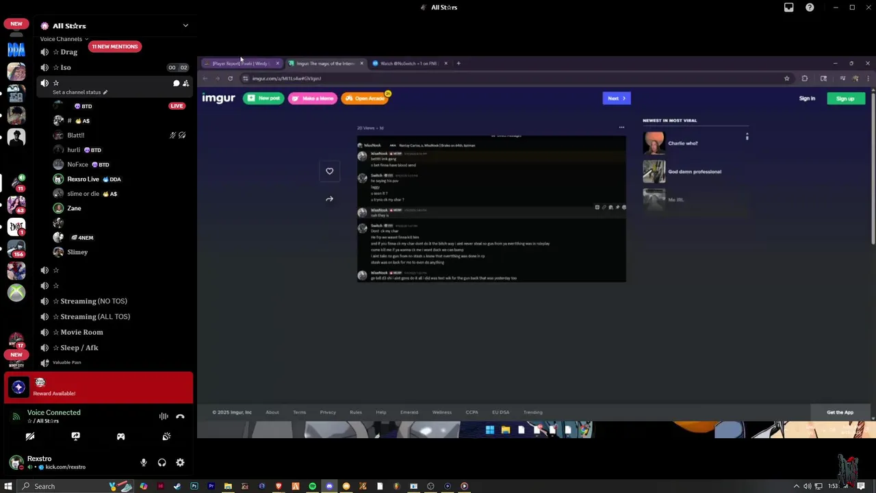876x493 pixels.
Task: Click the top NEW unread indicator
Action: pos(16,24)
